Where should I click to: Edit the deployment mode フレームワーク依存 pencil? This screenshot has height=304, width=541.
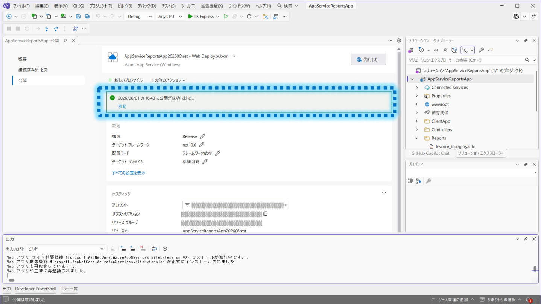coord(218,153)
